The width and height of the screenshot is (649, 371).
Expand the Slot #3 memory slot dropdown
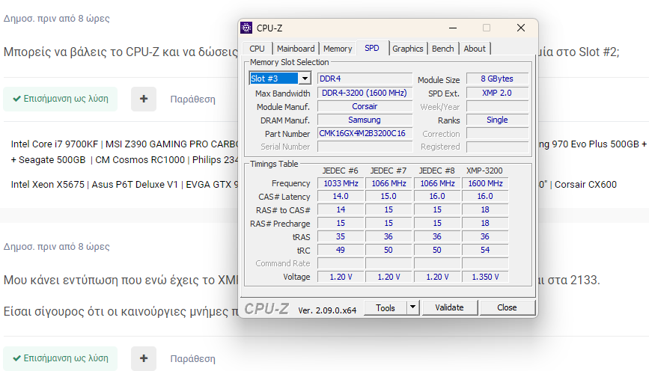305,79
